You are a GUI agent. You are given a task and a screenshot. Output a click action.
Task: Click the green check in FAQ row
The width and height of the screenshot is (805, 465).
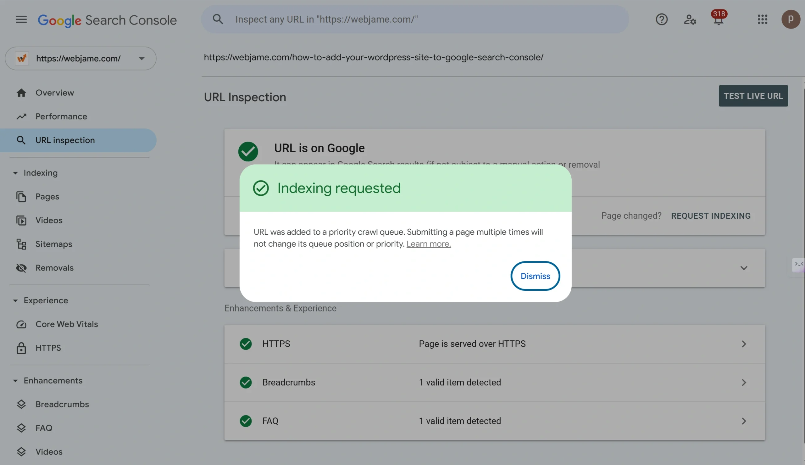tap(246, 421)
